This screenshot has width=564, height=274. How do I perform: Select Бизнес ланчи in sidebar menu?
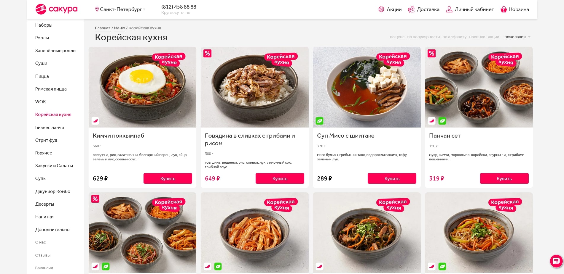tap(50, 128)
